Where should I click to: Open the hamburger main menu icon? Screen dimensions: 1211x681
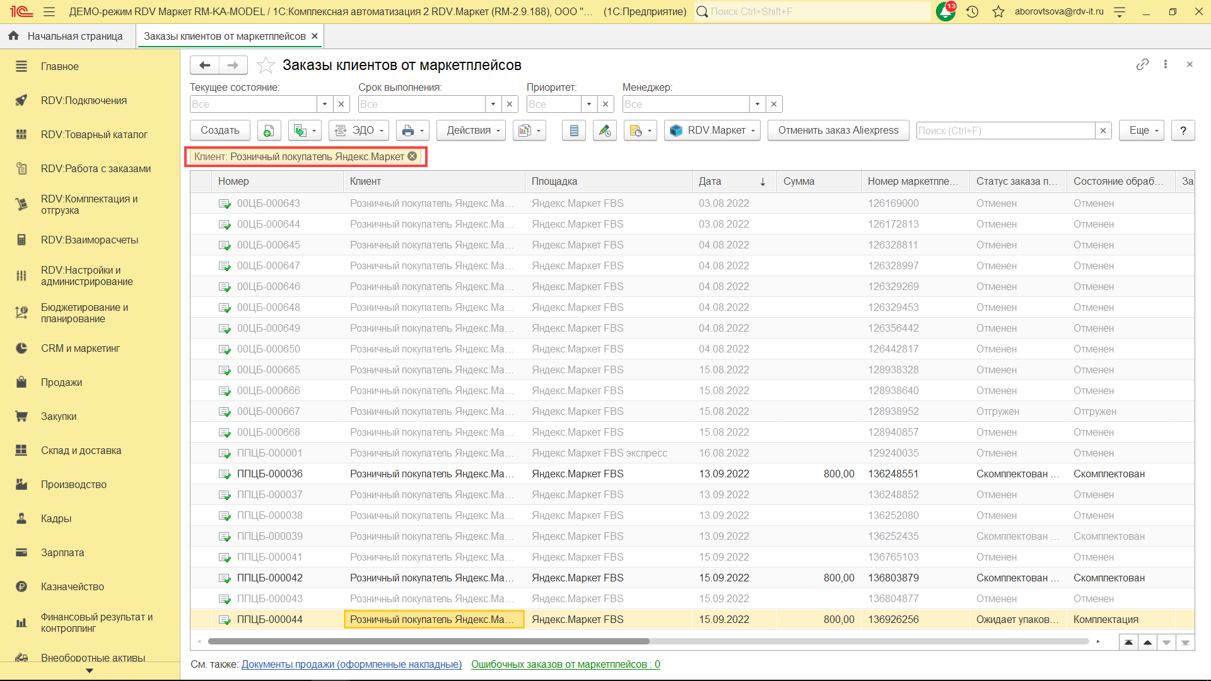pos(49,11)
